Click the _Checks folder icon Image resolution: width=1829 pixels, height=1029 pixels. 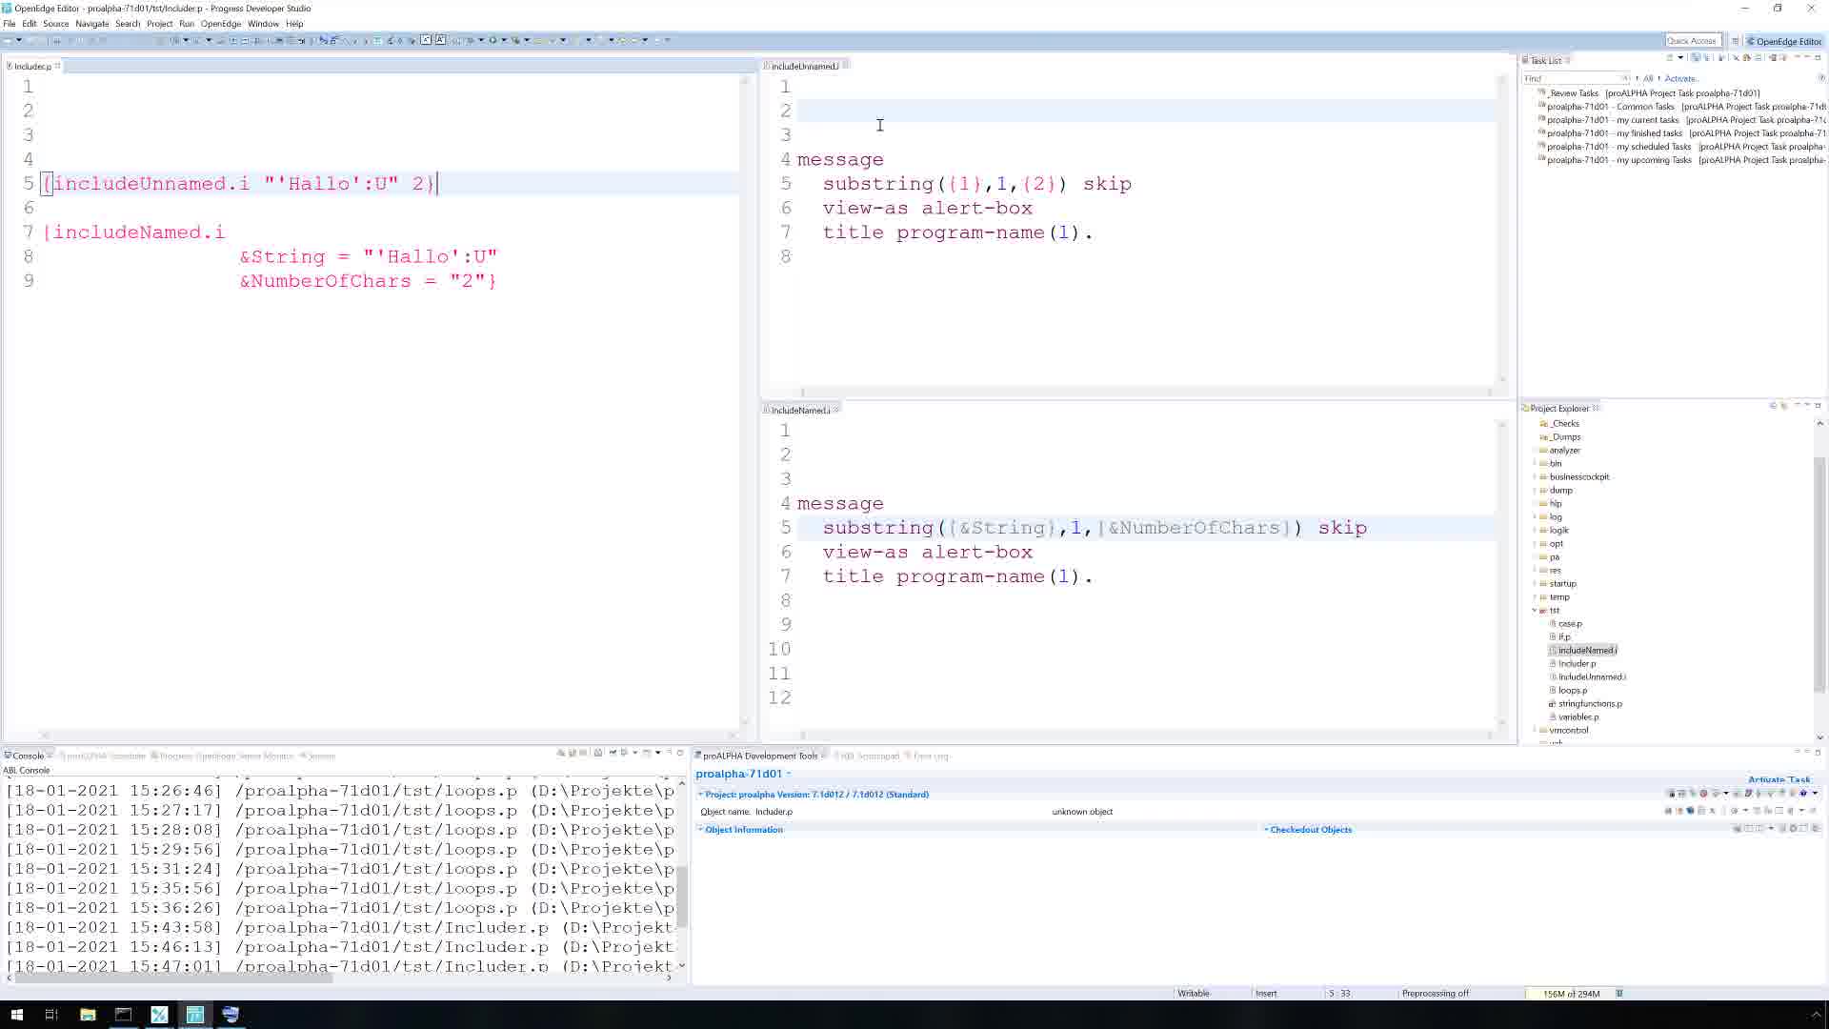point(1543,423)
